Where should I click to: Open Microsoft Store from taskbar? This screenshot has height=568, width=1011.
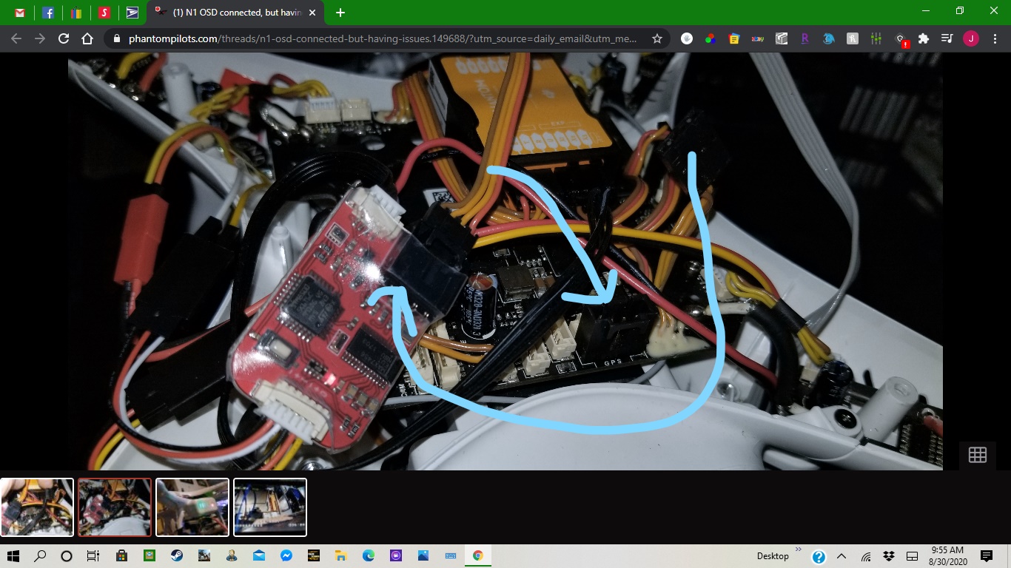121,555
